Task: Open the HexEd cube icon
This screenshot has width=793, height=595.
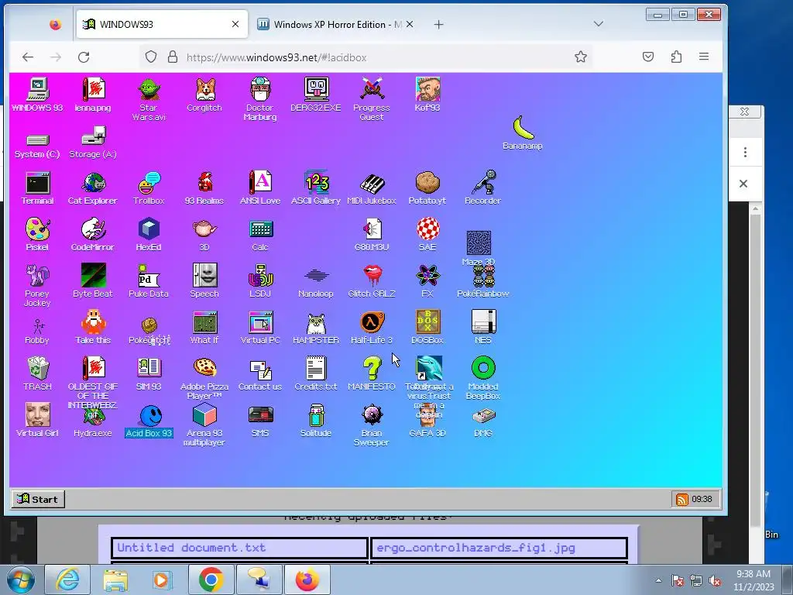Action: [x=149, y=229]
